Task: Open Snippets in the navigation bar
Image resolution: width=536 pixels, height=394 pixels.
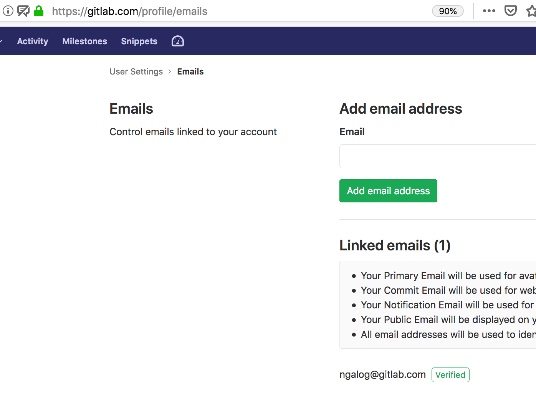Action: coord(139,41)
